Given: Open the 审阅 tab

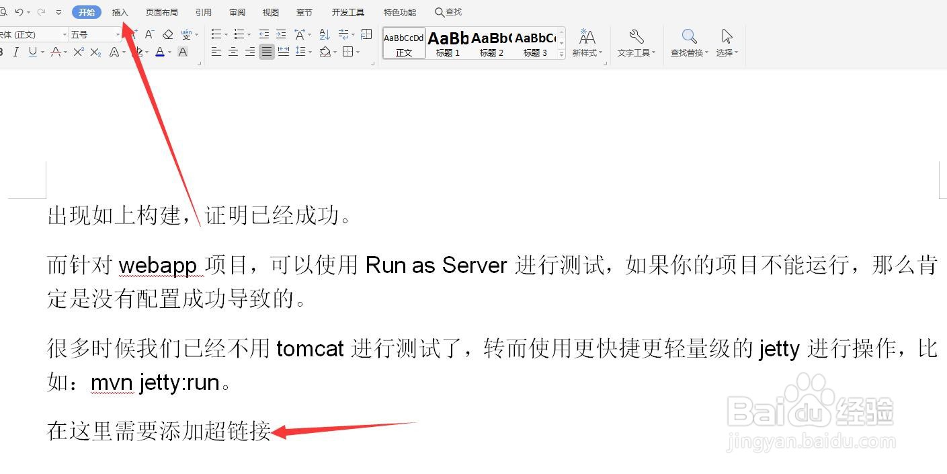Looking at the screenshot, I should click(237, 12).
